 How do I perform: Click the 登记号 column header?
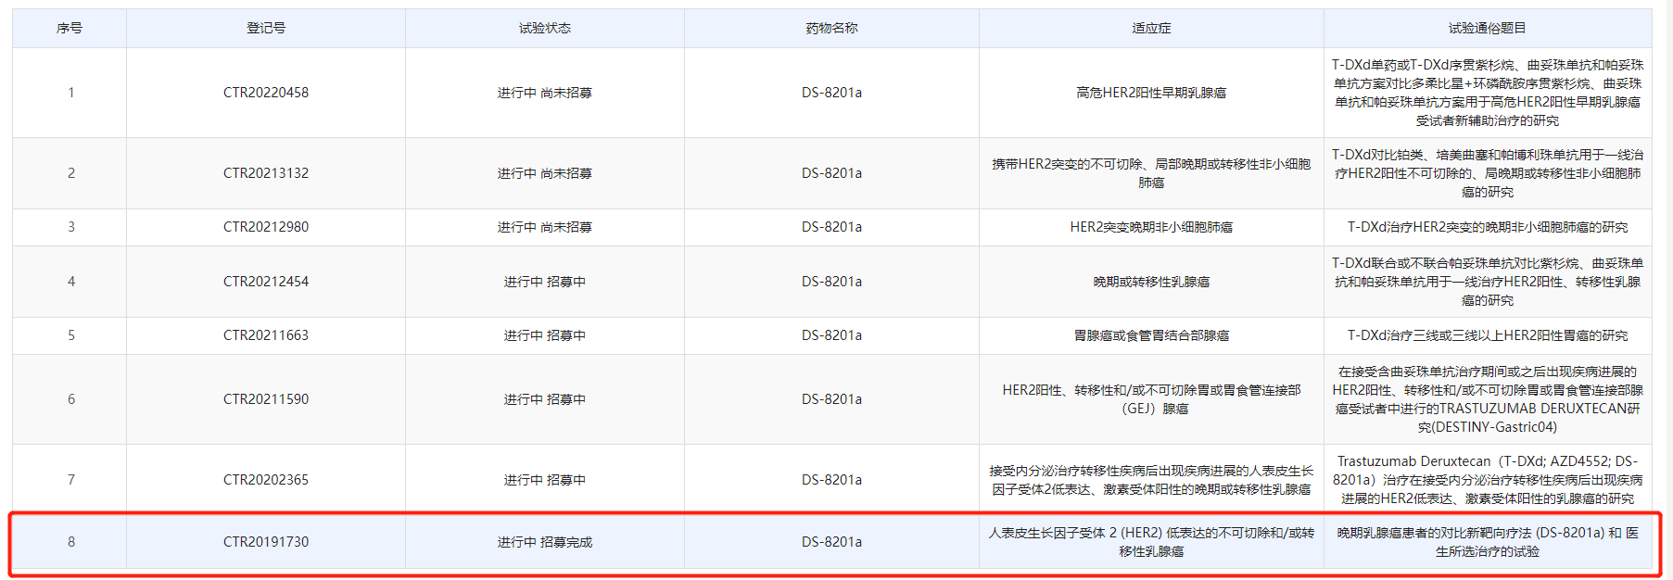(x=266, y=29)
